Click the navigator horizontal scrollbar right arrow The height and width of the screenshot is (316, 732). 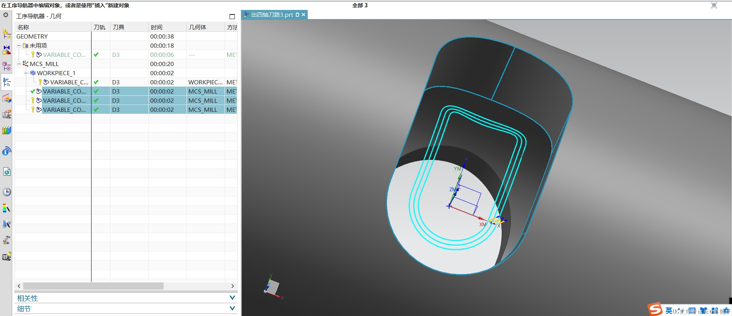233,286
